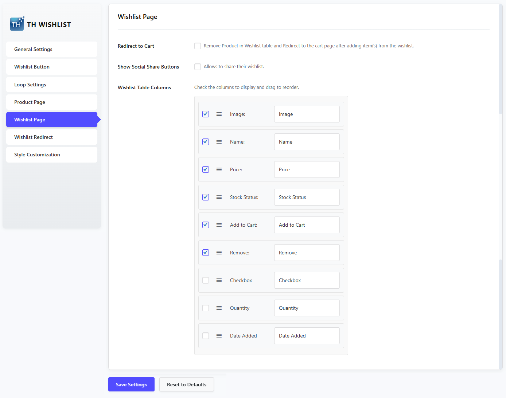
Task: Switch to the Style Customization tab
Action: 52,155
